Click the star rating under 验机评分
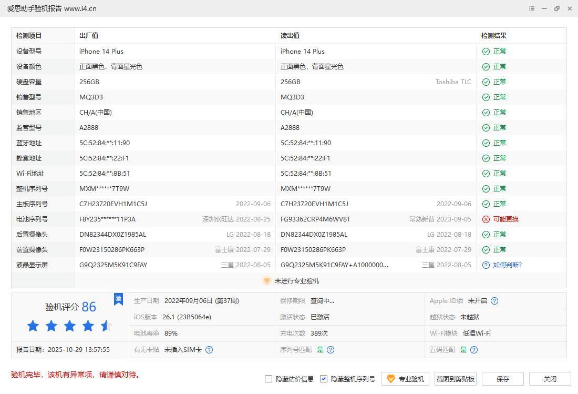 (x=70, y=326)
